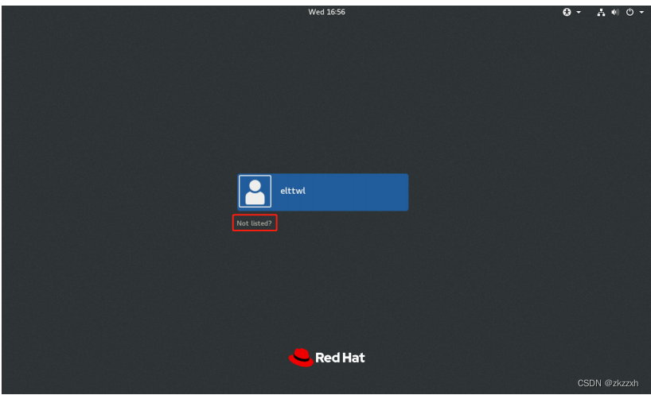Expand the accessibility dropdown arrow
Screen dimensions: 651x395
coord(579,13)
